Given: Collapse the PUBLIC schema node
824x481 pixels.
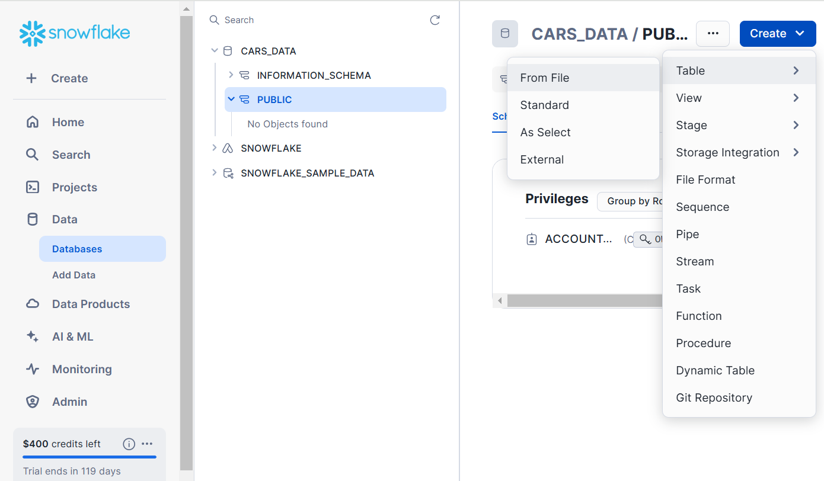Looking at the screenshot, I should (231, 100).
